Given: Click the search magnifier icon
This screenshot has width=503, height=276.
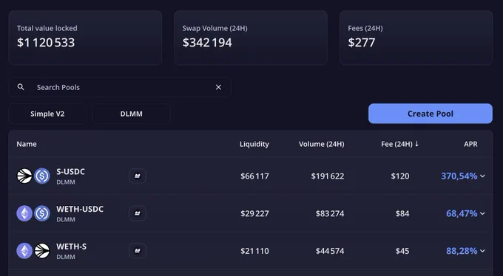Looking at the screenshot, I should click(21, 87).
